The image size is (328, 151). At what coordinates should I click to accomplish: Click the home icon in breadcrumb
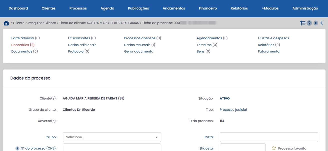pyautogui.click(x=6, y=23)
